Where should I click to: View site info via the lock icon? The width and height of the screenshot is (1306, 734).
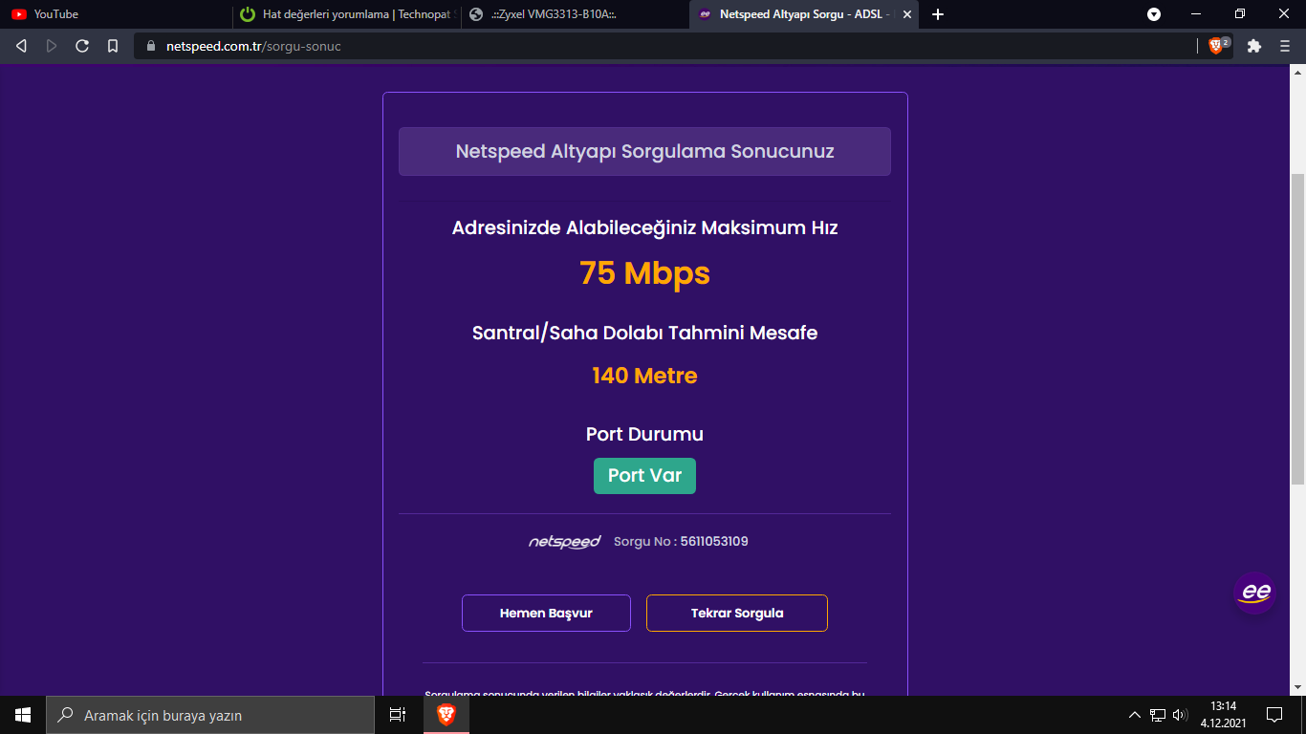tap(151, 46)
